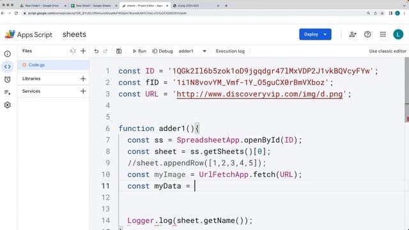Go forward in the browser
The width and height of the screenshot is (409, 230).
[10, 13]
